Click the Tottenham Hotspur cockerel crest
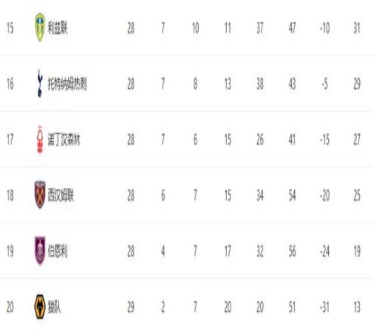378x332 pixels. [39, 84]
